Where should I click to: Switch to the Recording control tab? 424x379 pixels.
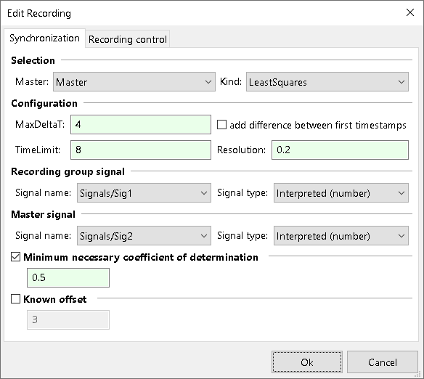127,39
